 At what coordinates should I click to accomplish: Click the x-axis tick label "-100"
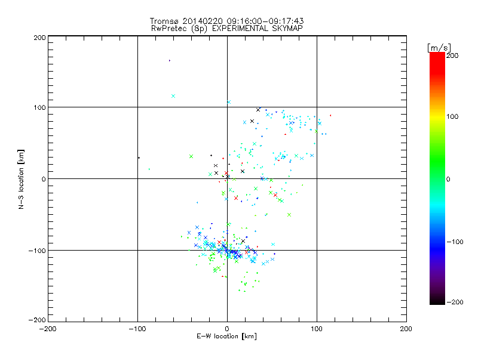(x=137, y=329)
